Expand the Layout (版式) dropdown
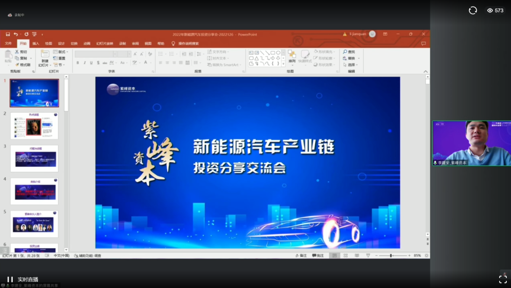511x288 pixels. 61,52
